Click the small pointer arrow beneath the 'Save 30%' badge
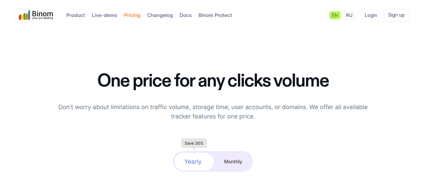This screenshot has height=178, width=426. pyautogui.click(x=194, y=149)
